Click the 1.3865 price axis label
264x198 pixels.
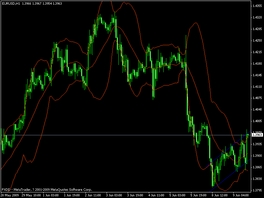tap(257, 167)
